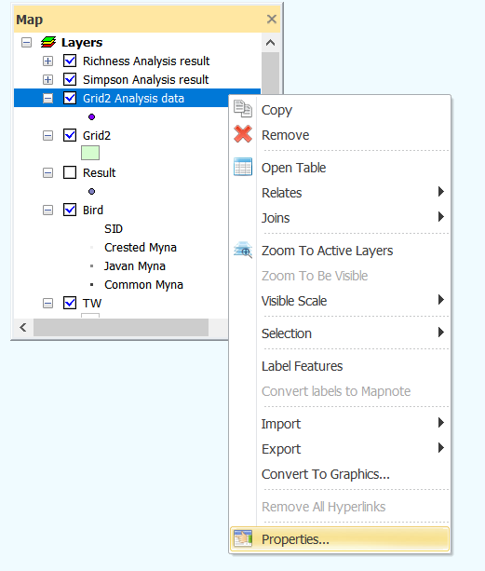
Task: Select the Common Myna legend entry
Action: [143, 284]
